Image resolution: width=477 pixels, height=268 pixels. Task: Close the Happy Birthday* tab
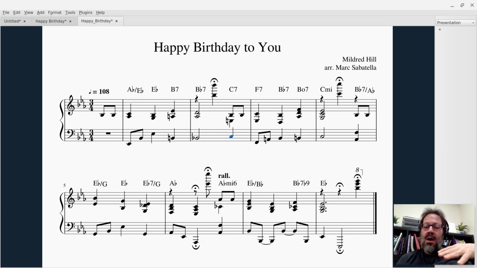coord(70,21)
